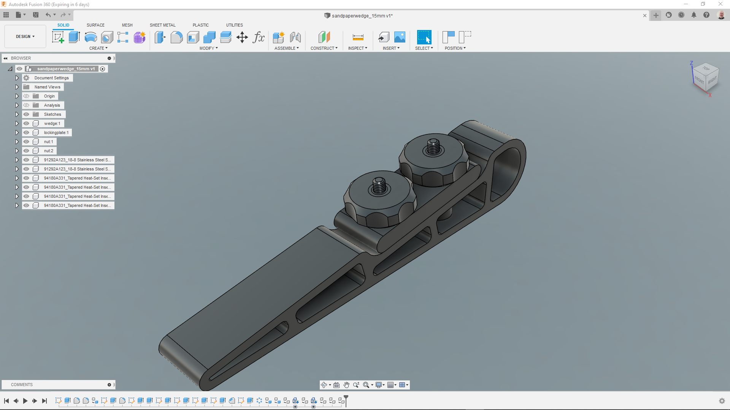Toggle visibility of Analysis folder
730x410 pixels.
26,105
